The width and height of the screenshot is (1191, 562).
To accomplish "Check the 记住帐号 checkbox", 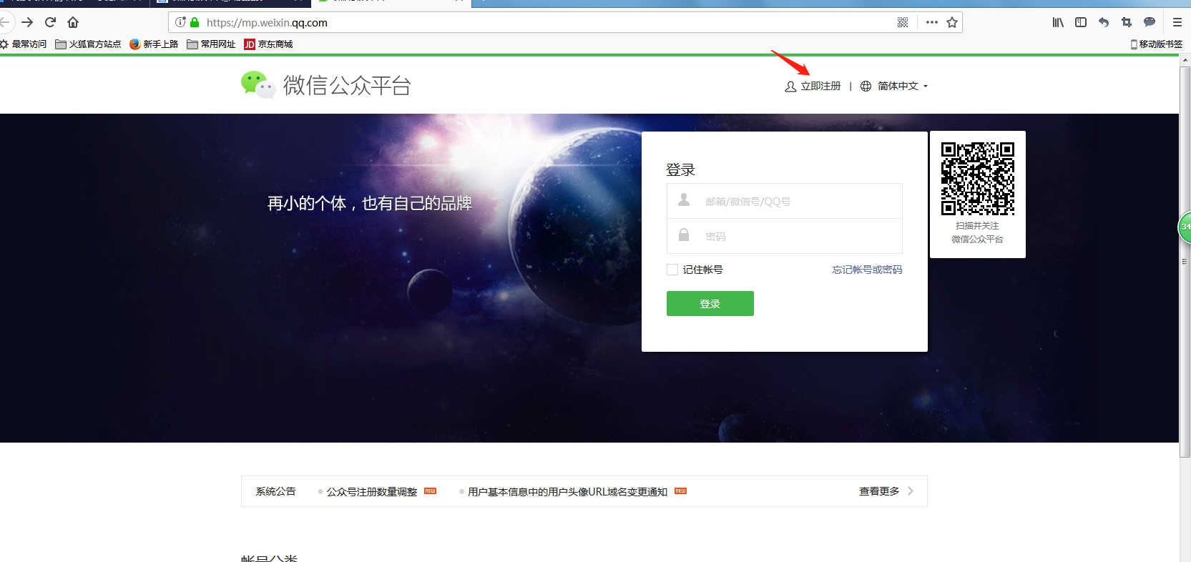I will click(x=672, y=270).
